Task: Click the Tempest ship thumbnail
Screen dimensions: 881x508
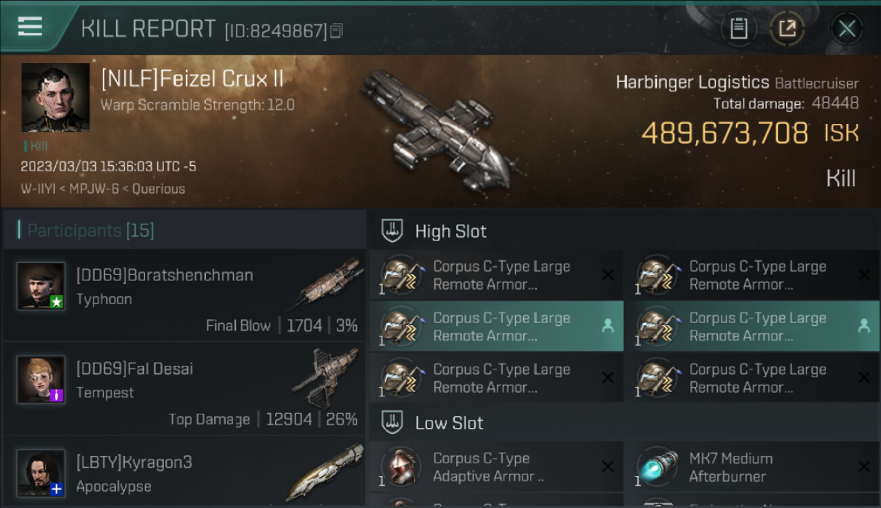Action: coord(325,377)
